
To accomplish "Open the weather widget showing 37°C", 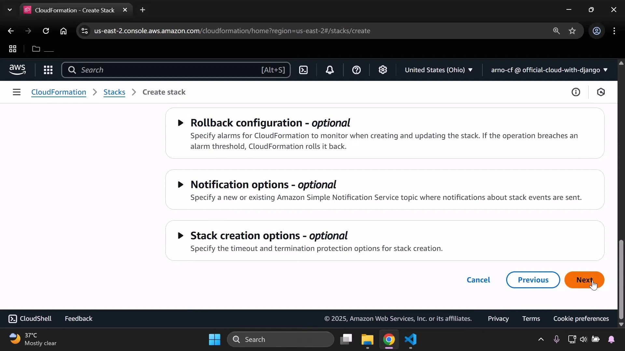I will [33, 340].
